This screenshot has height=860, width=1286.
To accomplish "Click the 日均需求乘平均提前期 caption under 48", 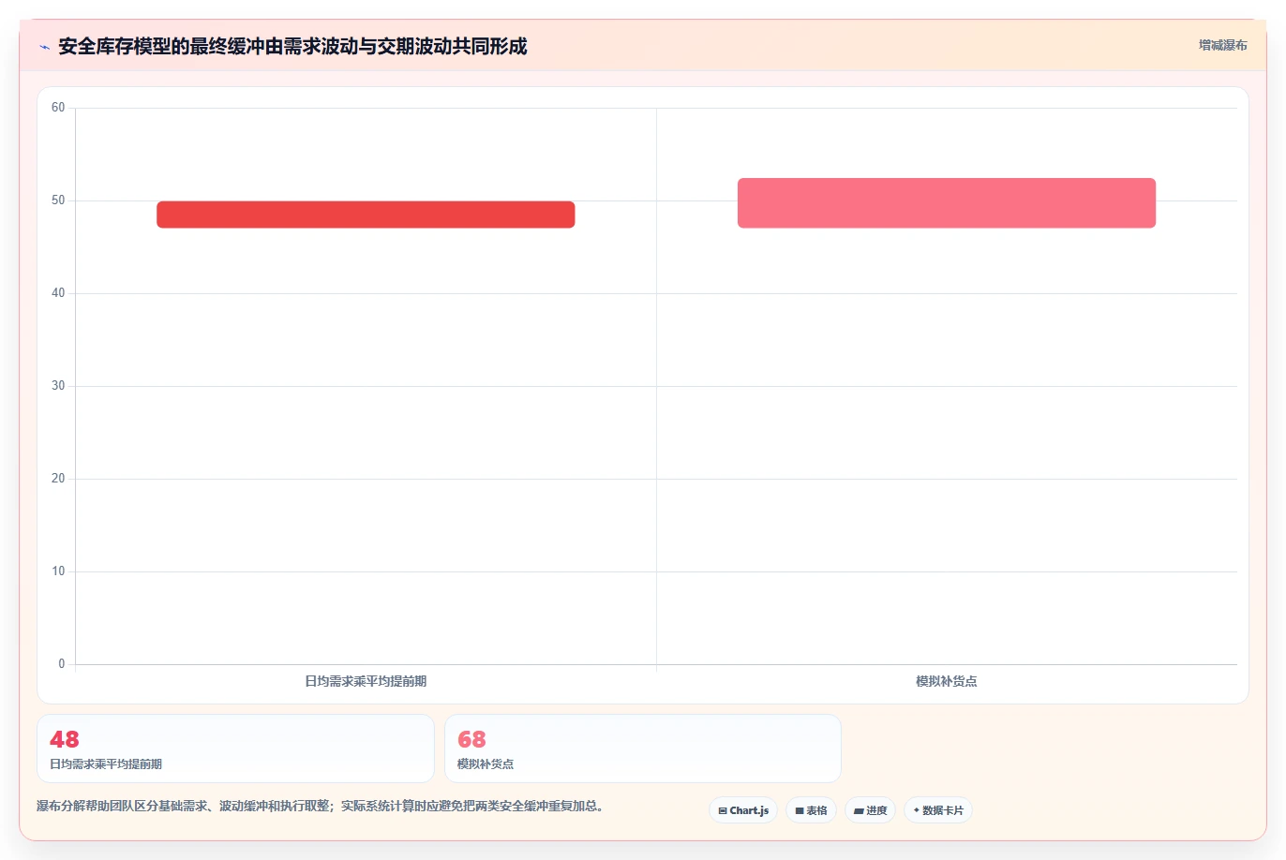I will point(106,764).
